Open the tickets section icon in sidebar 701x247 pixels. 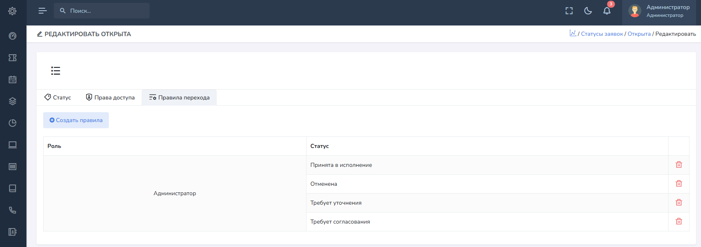12,58
